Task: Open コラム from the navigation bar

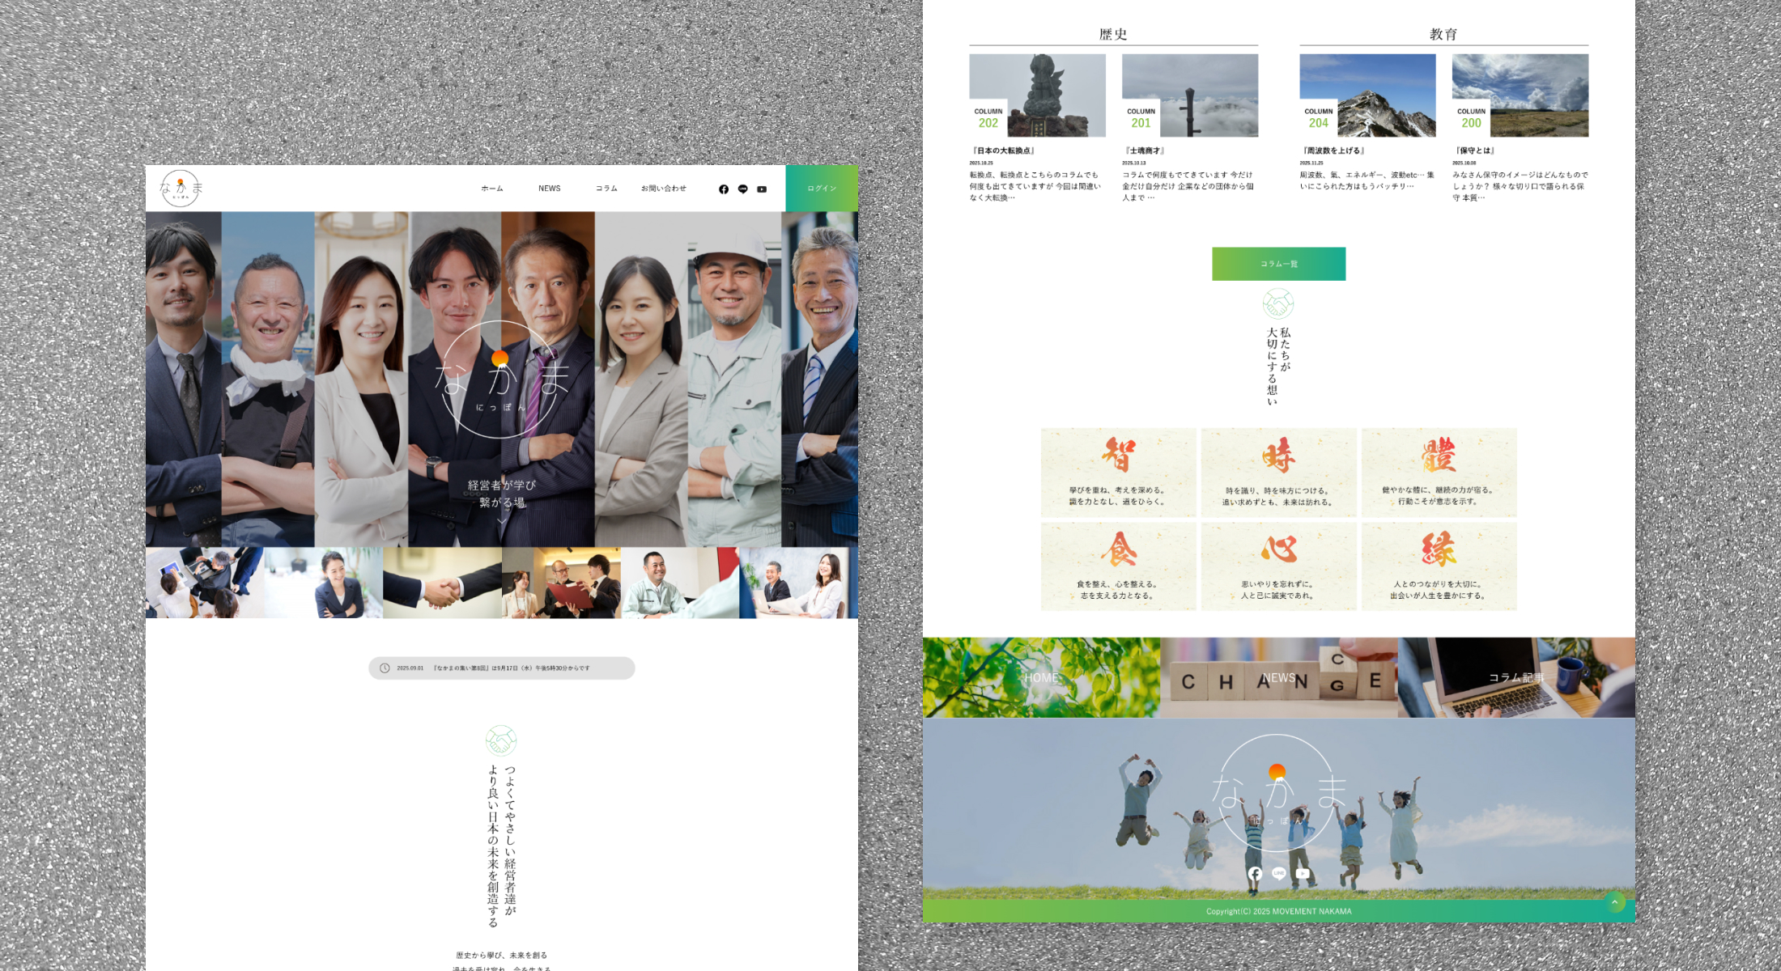Action: coord(606,189)
